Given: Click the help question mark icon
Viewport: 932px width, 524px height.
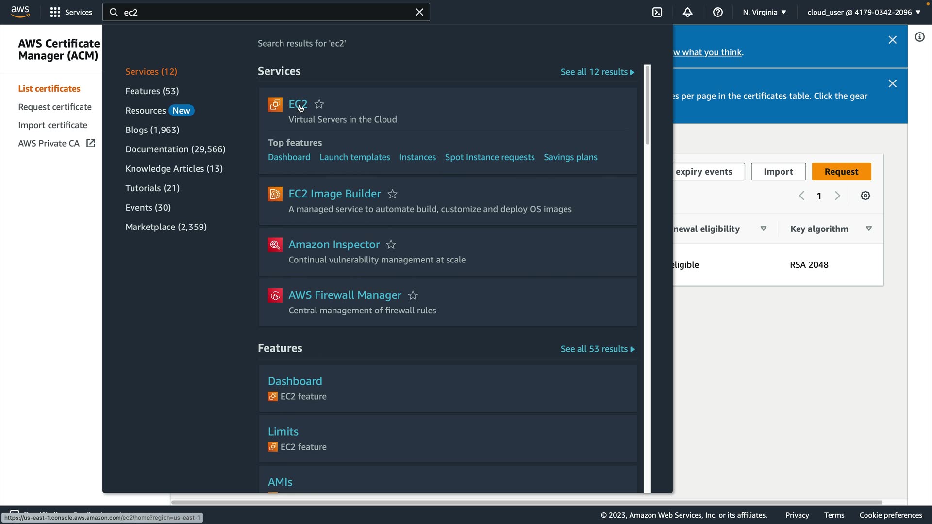Looking at the screenshot, I should (x=717, y=12).
